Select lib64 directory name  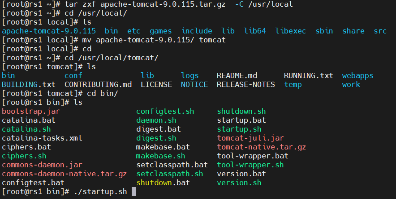coord(255,31)
